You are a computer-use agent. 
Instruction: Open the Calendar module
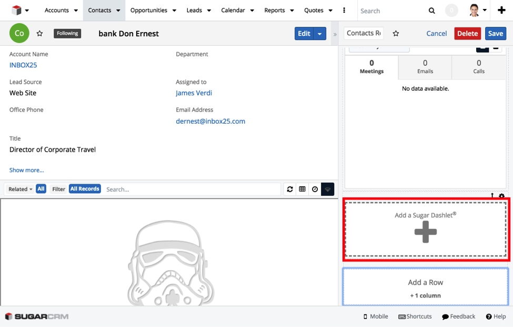tap(233, 11)
